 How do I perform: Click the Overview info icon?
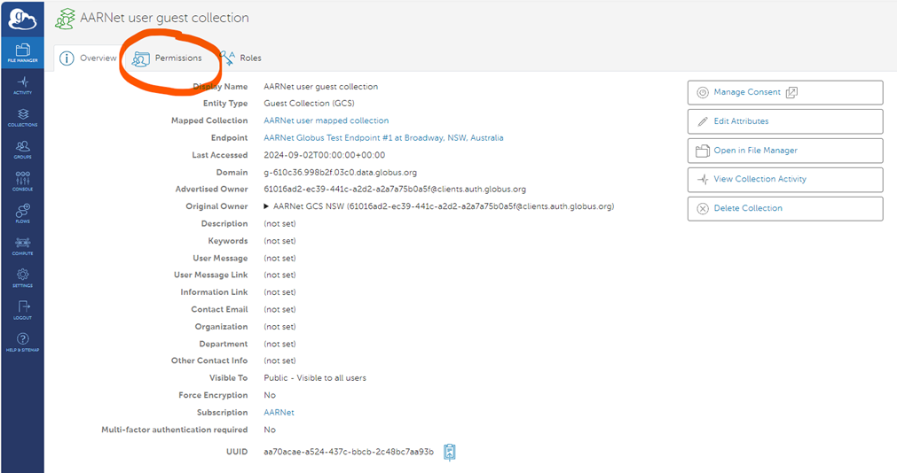coord(67,58)
